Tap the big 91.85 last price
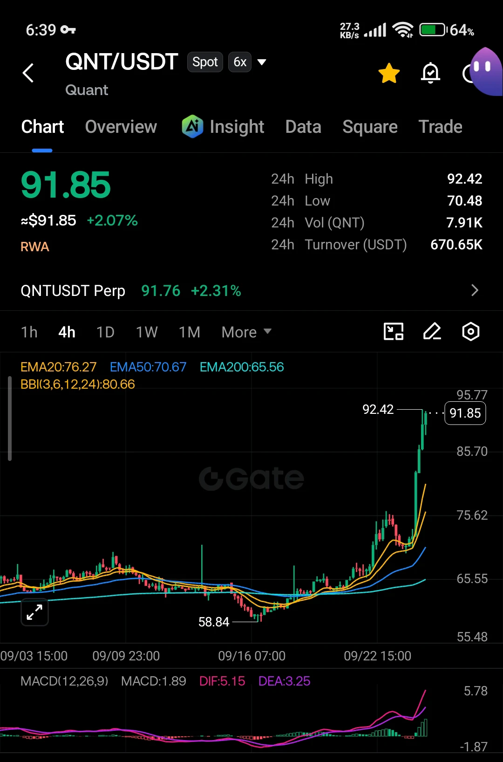Viewport: 503px width, 762px height. tap(66, 185)
